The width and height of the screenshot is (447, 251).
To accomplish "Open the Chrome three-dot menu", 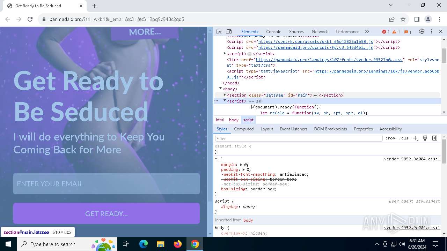I will 439,19.
